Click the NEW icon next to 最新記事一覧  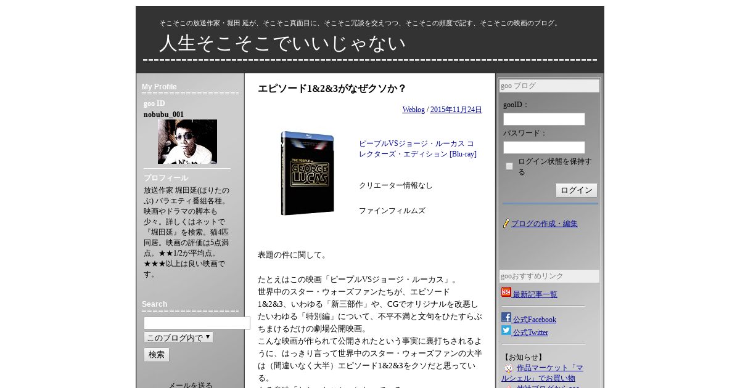[506, 292]
